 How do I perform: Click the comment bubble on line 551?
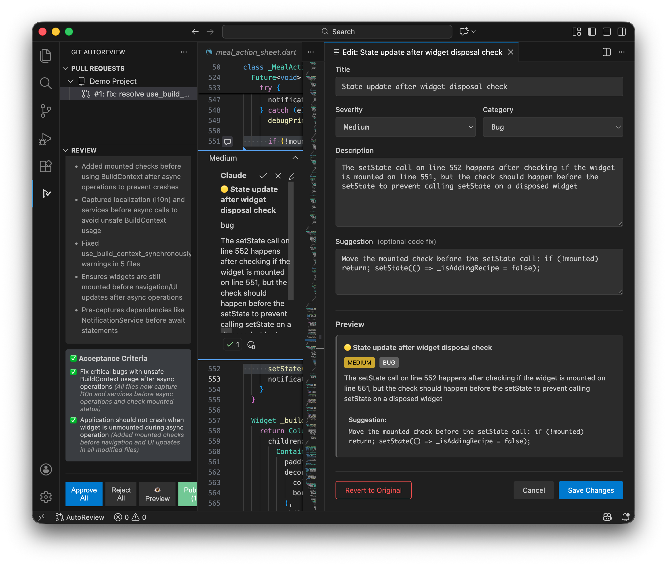[x=228, y=141]
